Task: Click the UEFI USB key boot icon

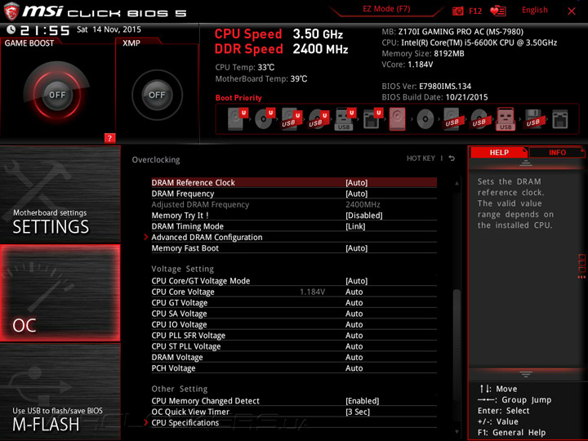Action: [345, 119]
